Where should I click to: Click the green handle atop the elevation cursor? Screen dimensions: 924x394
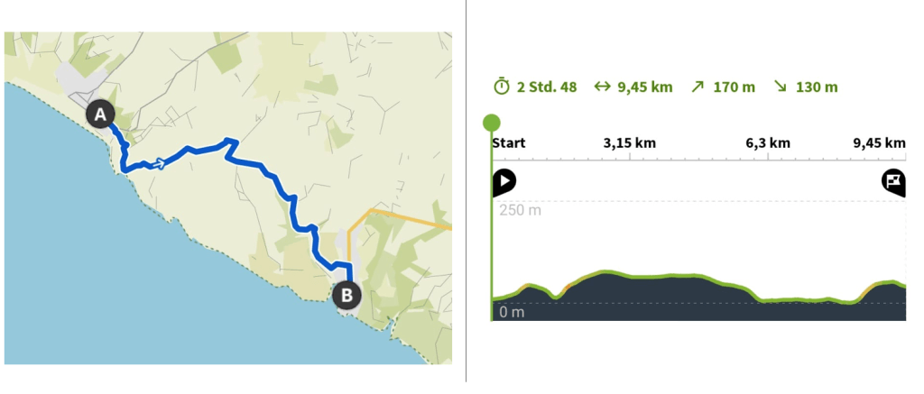(x=492, y=122)
